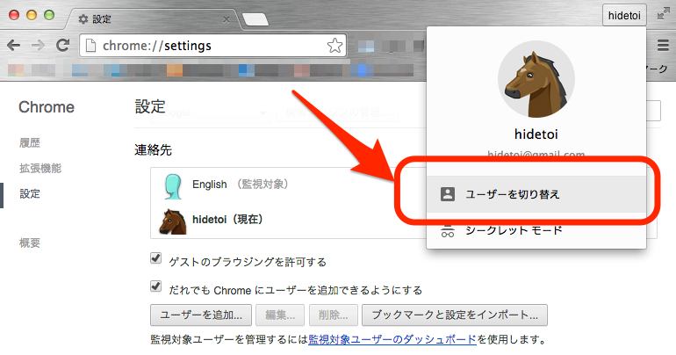676x355 pixels.
Task: Click the switch-user person icon
Action: pos(448,194)
